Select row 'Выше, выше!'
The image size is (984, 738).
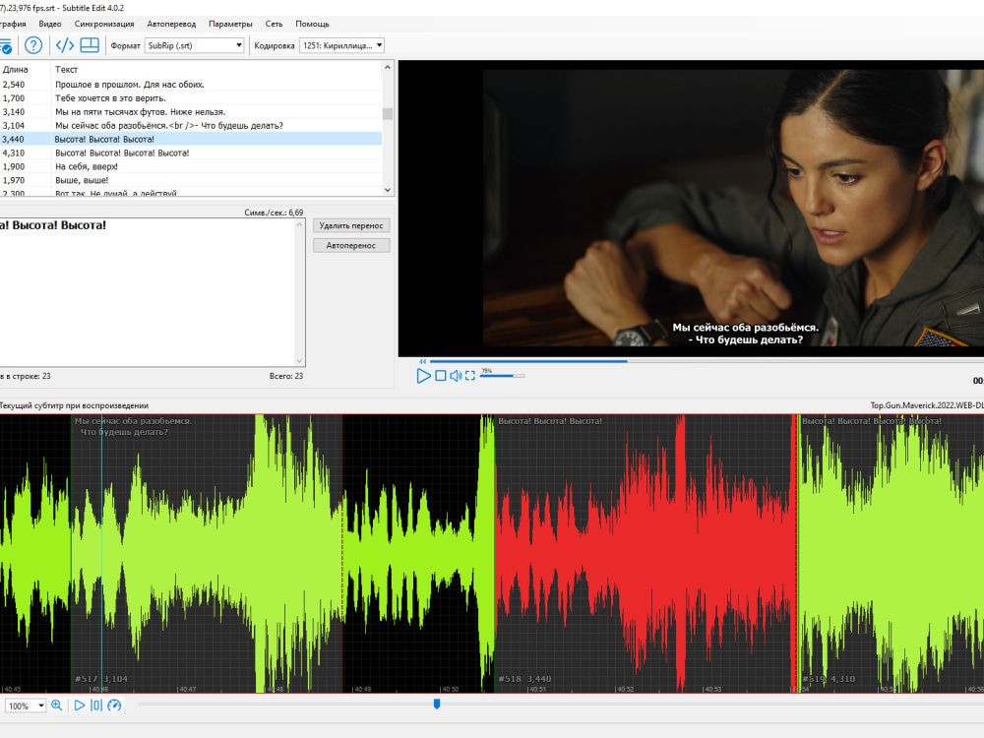[191, 181]
